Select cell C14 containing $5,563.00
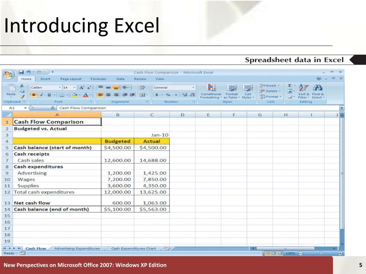366x274 pixels. pyautogui.click(x=152, y=209)
